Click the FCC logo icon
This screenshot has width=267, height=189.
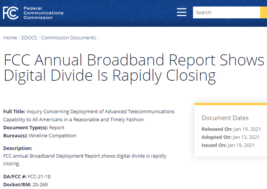[11, 13]
